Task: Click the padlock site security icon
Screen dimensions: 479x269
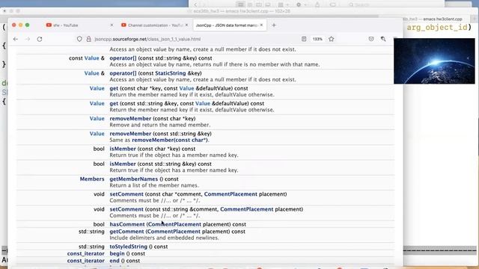Action: [88, 39]
